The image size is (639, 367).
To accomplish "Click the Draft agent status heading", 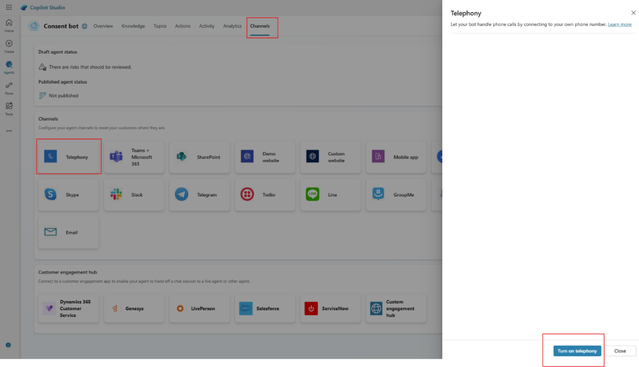I will [58, 52].
